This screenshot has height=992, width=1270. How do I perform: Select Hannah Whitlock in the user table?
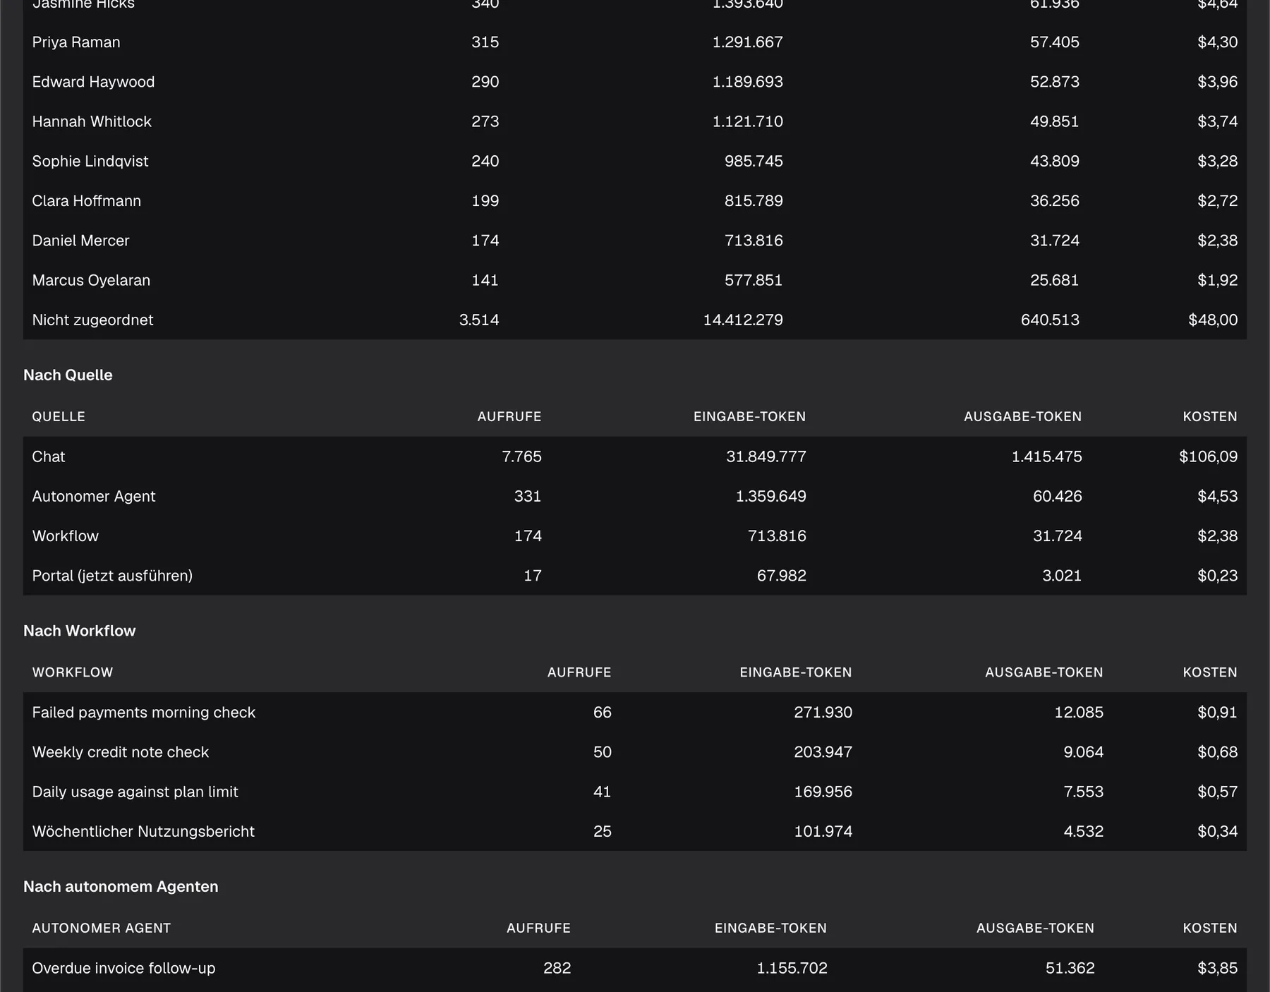coord(92,121)
